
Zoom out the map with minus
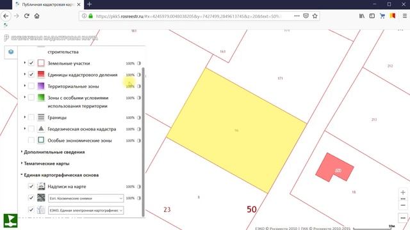click(x=403, y=205)
